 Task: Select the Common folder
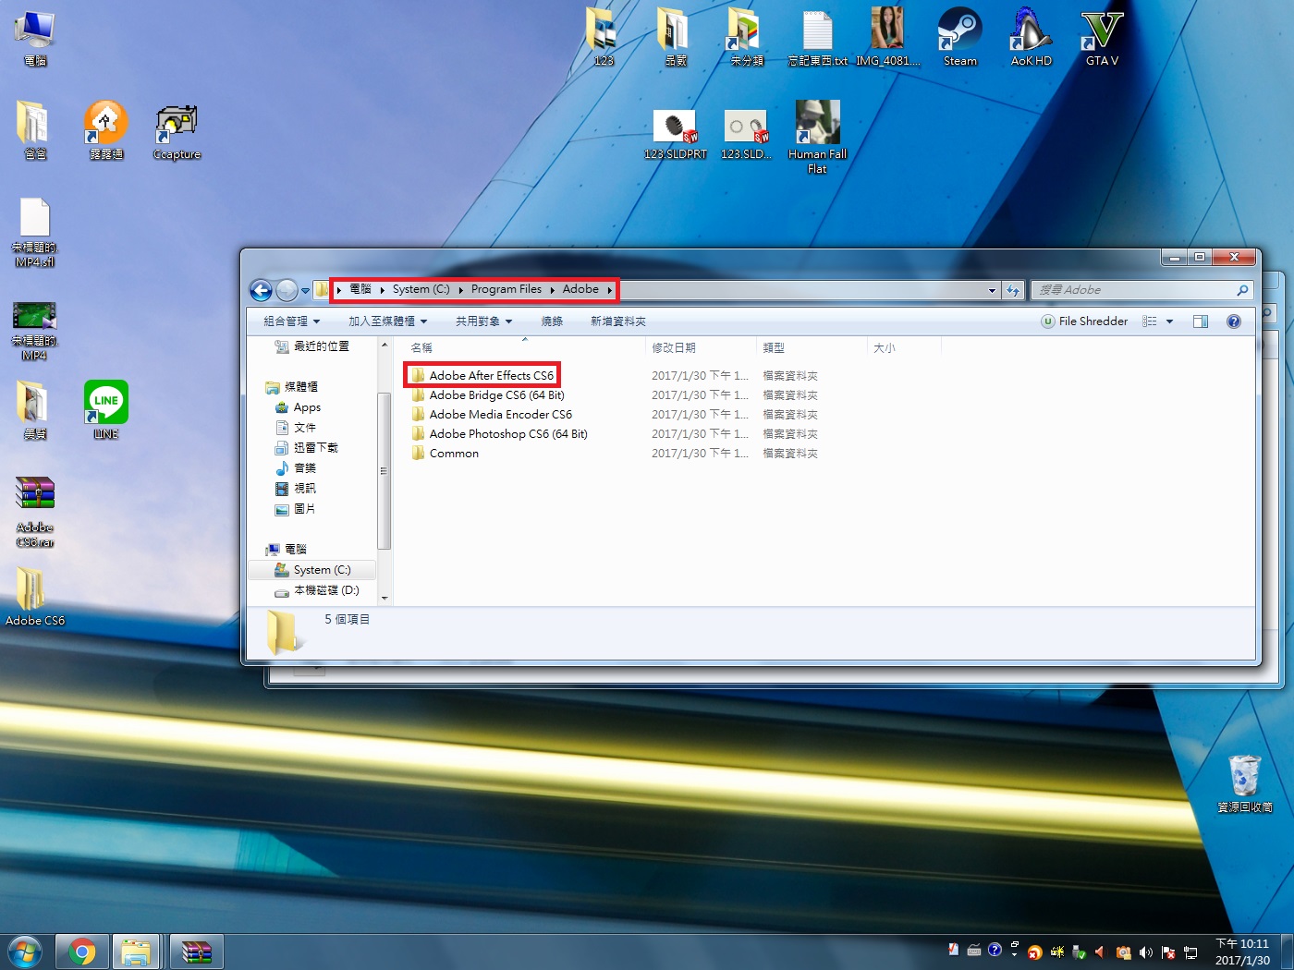(445, 454)
